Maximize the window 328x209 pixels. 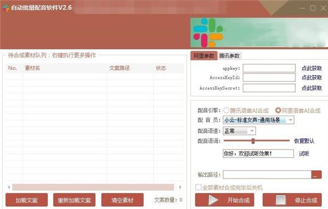313,8
